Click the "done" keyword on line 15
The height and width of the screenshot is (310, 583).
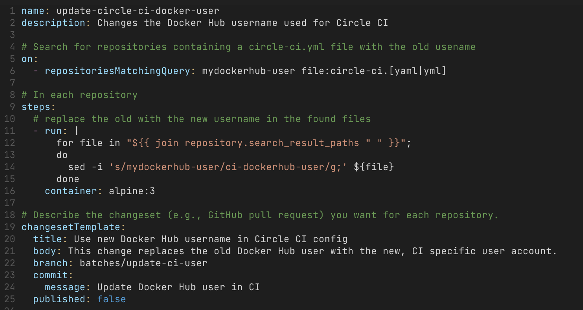[68, 179]
